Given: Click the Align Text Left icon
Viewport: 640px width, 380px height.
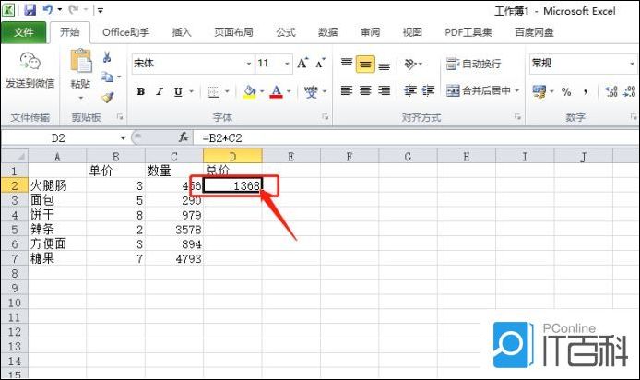Looking at the screenshot, I should point(347,90).
